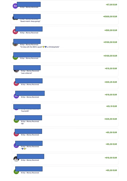Select the +€500,00 EUR transaction amount

pyautogui.click(x=110, y=17)
